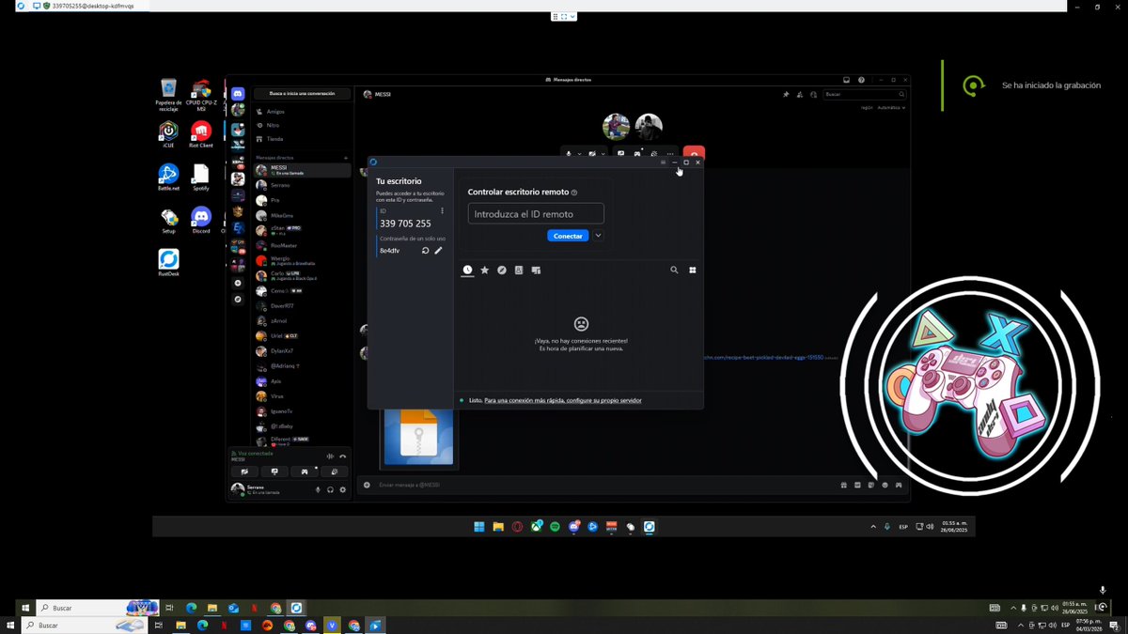Screen dimensions: 1128x634
Task: Select the MikeGms direct message
Action: 303,215
